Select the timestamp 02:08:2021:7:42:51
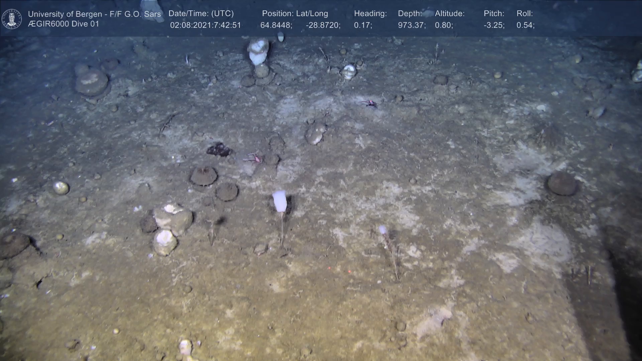The height and width of the screenshot is (361, 642). 205,25
